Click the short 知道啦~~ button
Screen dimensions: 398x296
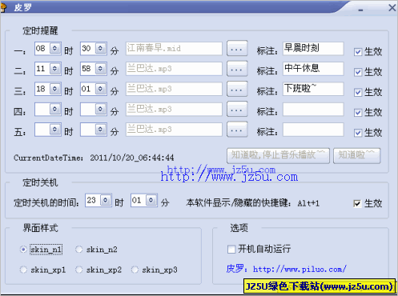[357, 155]
